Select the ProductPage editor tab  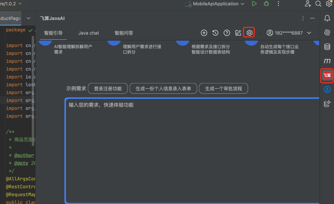[x=11, y=18]
